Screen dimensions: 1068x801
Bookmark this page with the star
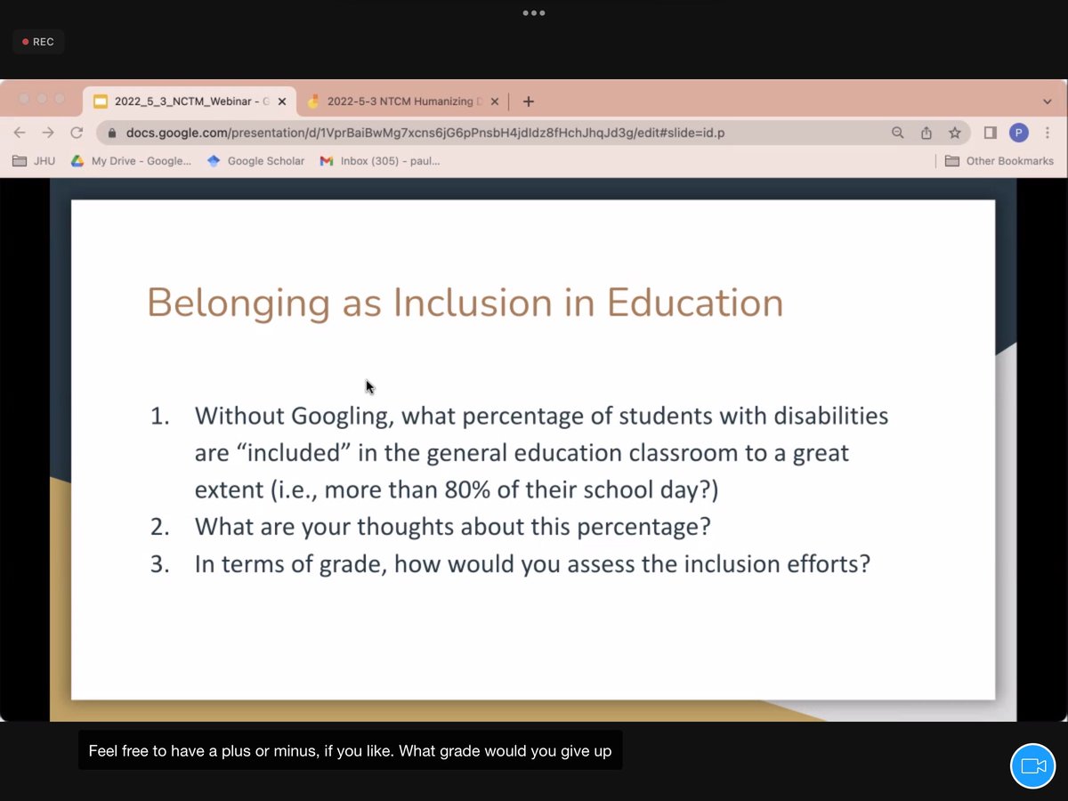(x=955, y=133)
